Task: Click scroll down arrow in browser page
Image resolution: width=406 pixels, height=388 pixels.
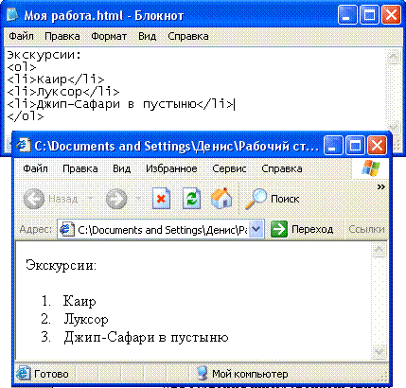Action: 379,351
